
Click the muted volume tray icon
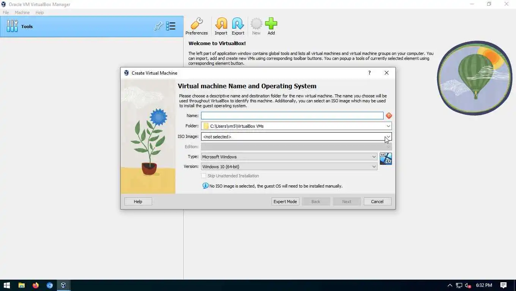[468, 285]
